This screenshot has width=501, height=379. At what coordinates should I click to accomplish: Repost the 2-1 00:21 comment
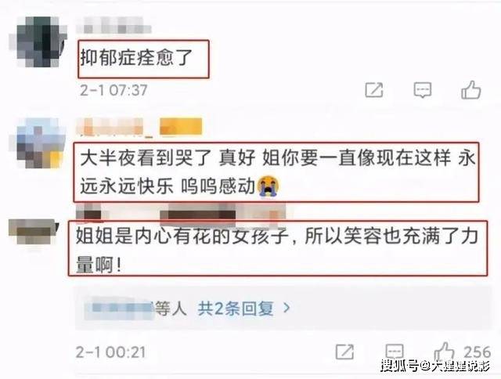pos(344,352)
